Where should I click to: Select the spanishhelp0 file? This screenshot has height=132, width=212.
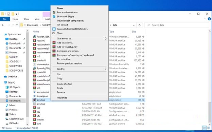43,80
